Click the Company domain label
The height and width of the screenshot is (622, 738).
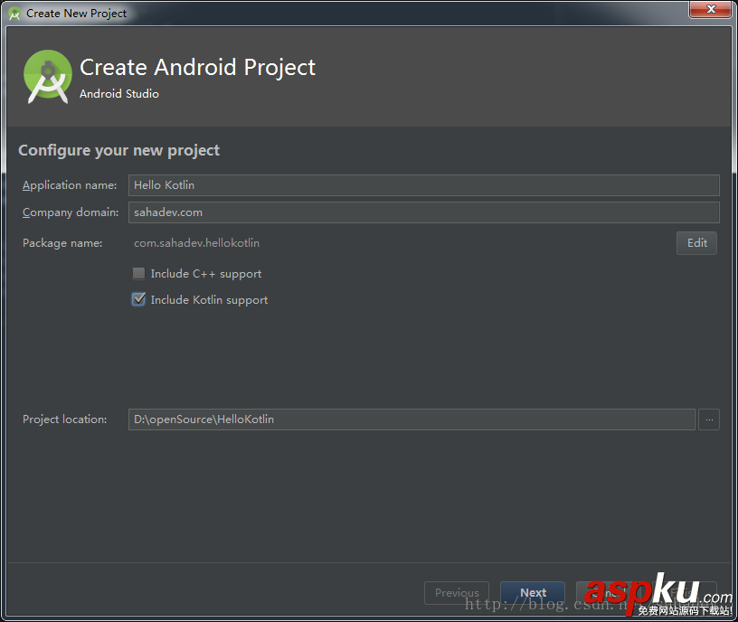tap(71, 212)
